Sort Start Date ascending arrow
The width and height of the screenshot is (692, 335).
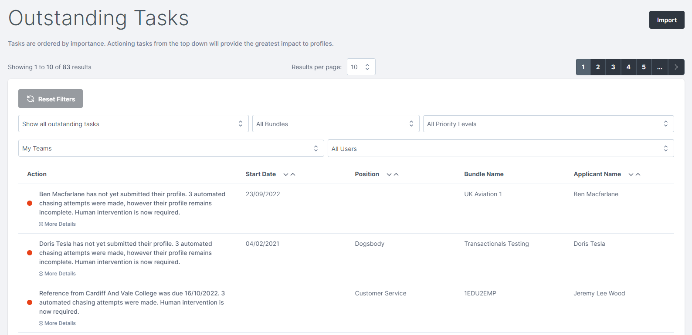293,174
